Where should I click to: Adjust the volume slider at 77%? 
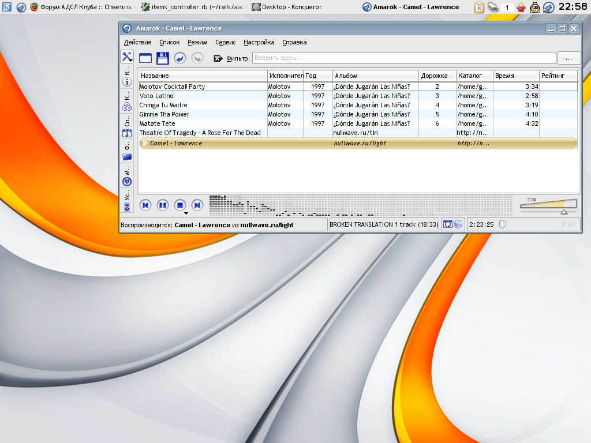[x=548, y=204]
